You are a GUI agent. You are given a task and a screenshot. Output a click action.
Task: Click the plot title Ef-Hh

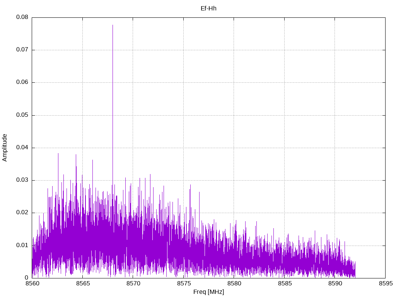point(208,8)
